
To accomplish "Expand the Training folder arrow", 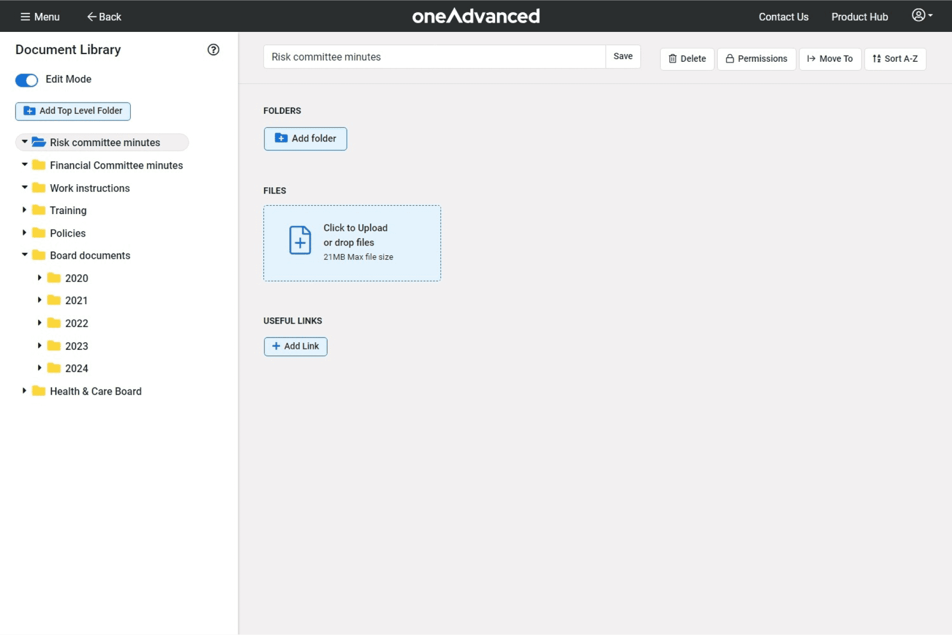I will tap(24, 210).
